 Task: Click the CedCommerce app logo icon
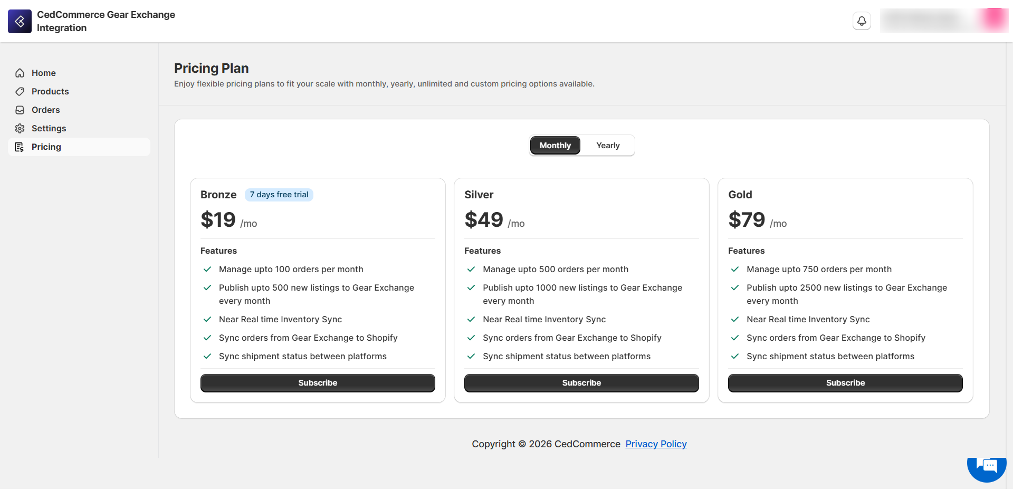pos(20,21)
